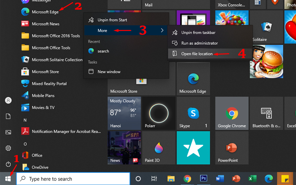The height and width of the screenshot is (185, 296).
Task: Choose Run as administrator
Action: pyautogui.click(x=210, y=43)
